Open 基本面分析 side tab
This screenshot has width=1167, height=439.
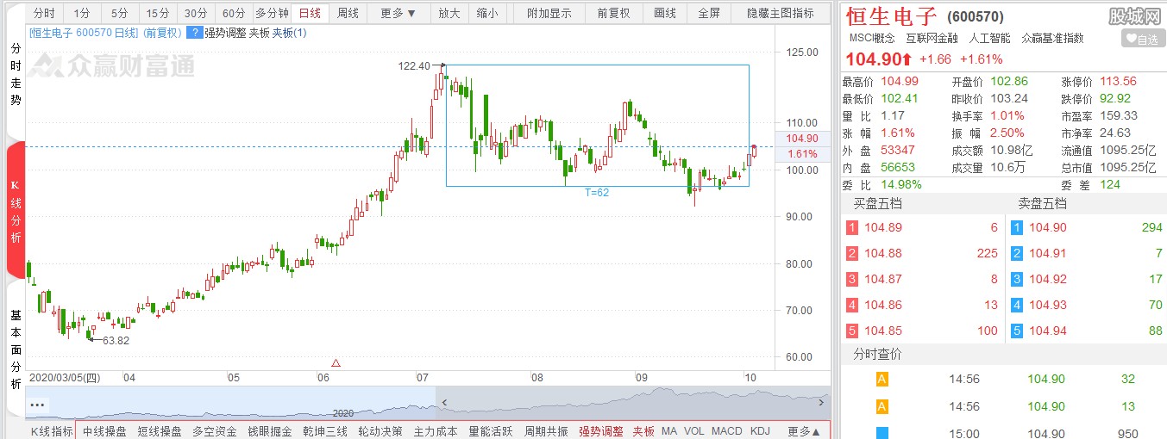pyautogui.click(x=16, y=350)
